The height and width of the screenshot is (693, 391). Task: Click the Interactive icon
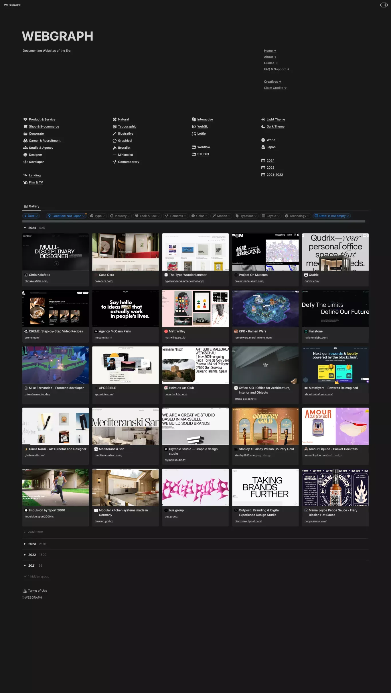pyautogui.click(x=194, y=120)
